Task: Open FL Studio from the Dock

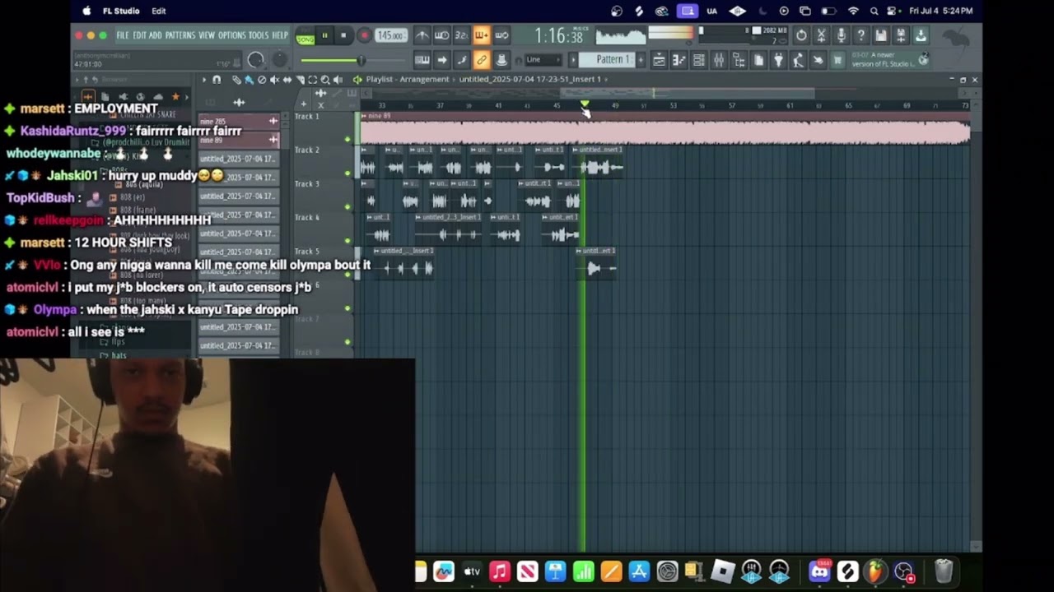Action: pyautogui.click(x=874, y=571)
